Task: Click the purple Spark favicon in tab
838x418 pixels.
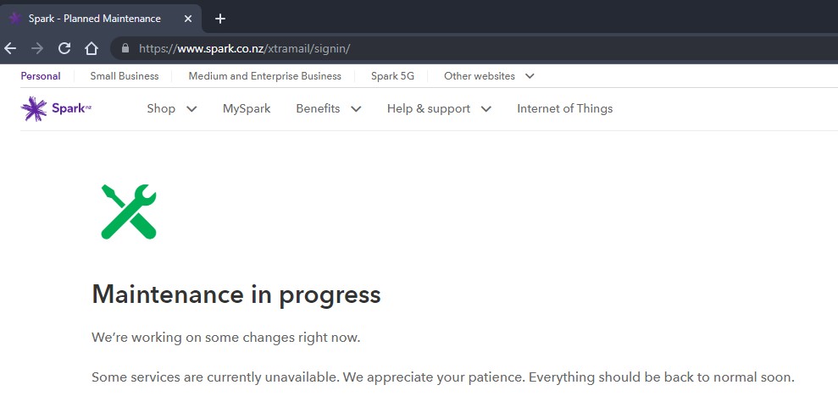Action: coord(15,19)
